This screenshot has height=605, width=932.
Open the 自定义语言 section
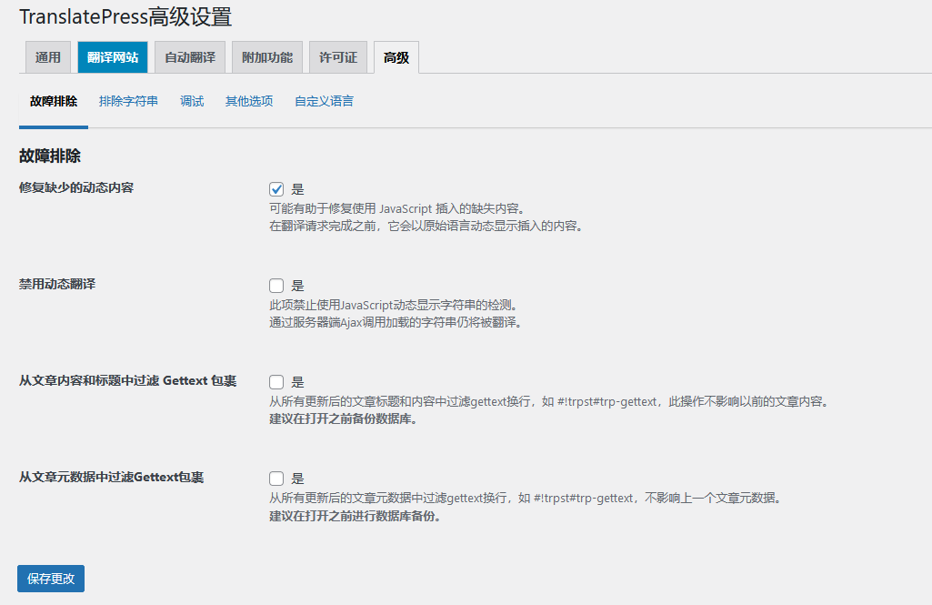click(322, 102)
